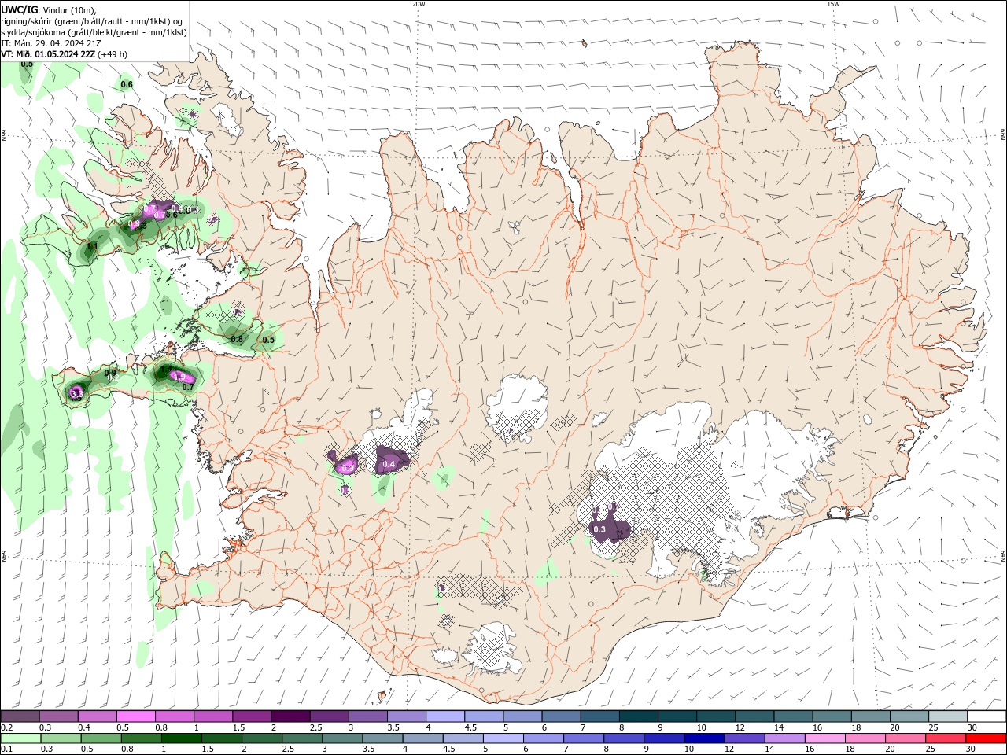The height and width of the screenshot is (755, 1007).
Task: Click the white 30 swatch on upper scale
Action: (987, 716)
